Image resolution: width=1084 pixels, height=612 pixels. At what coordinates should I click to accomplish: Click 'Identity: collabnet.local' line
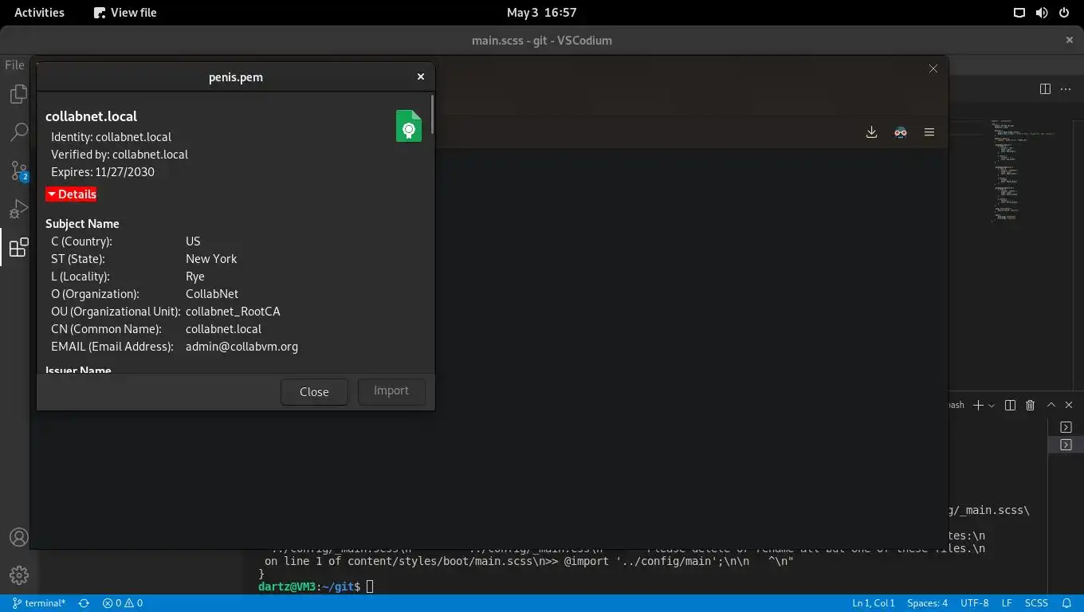coord(111,137)
